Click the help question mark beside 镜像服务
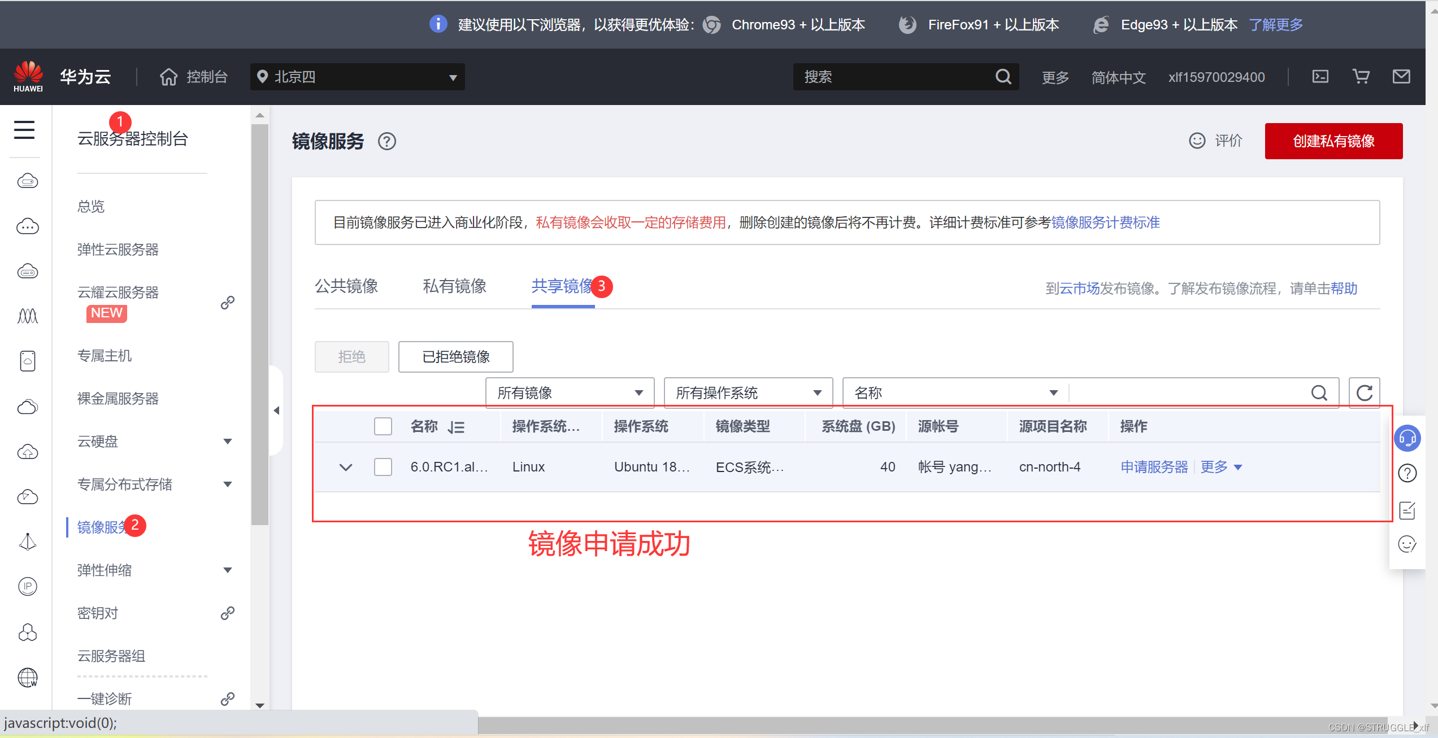The image size is (1438, 738). [387, 141]
